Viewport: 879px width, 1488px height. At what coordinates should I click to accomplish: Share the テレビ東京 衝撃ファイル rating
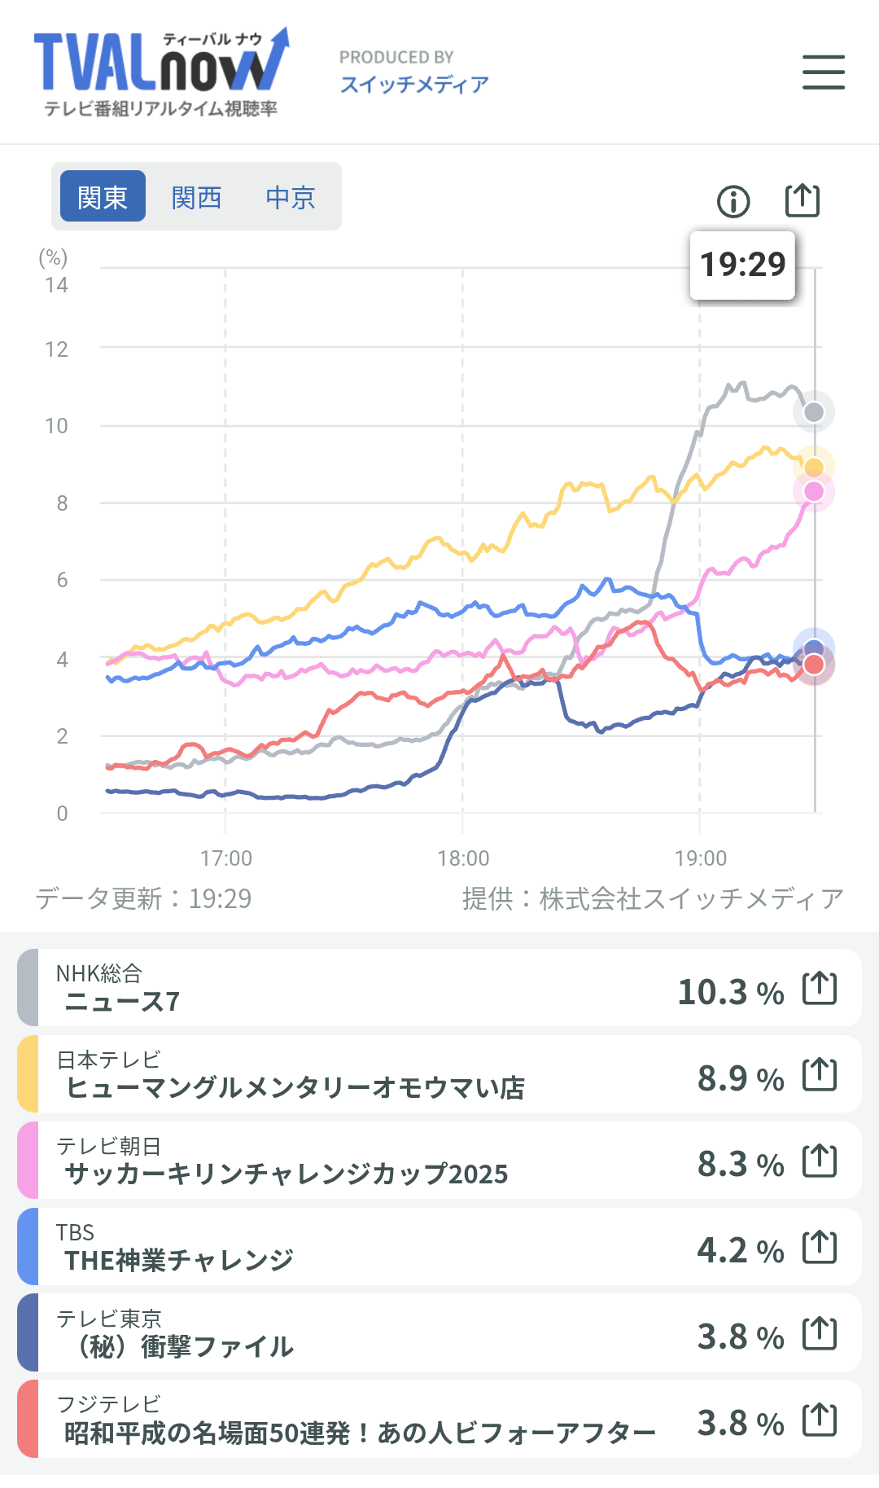[x=819, y=1333]
